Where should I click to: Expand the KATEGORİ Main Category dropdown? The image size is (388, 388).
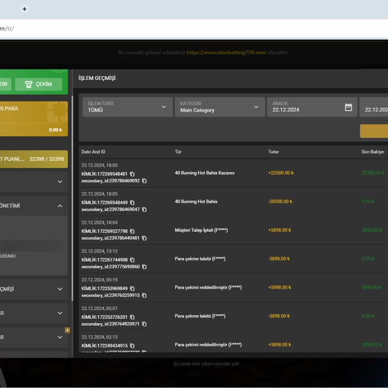pos(219,107)
